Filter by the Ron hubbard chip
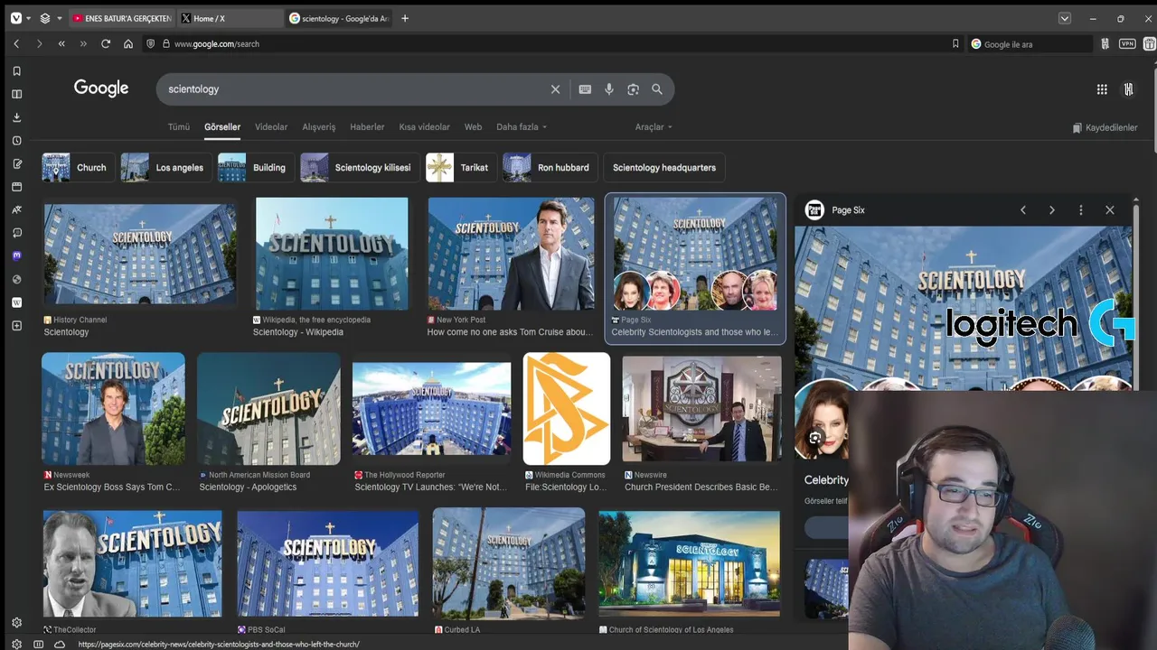The width and height of the screenshot is (1157, 650). click(550, 167)
